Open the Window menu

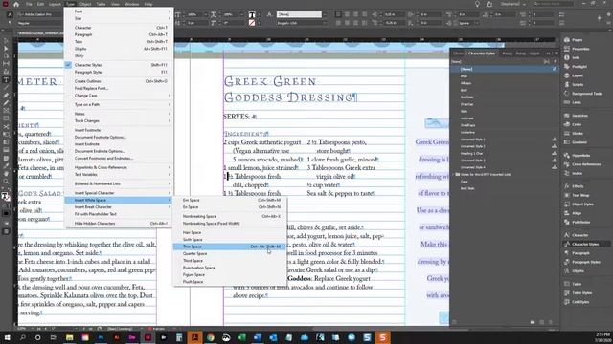click(x=132, y=4)
